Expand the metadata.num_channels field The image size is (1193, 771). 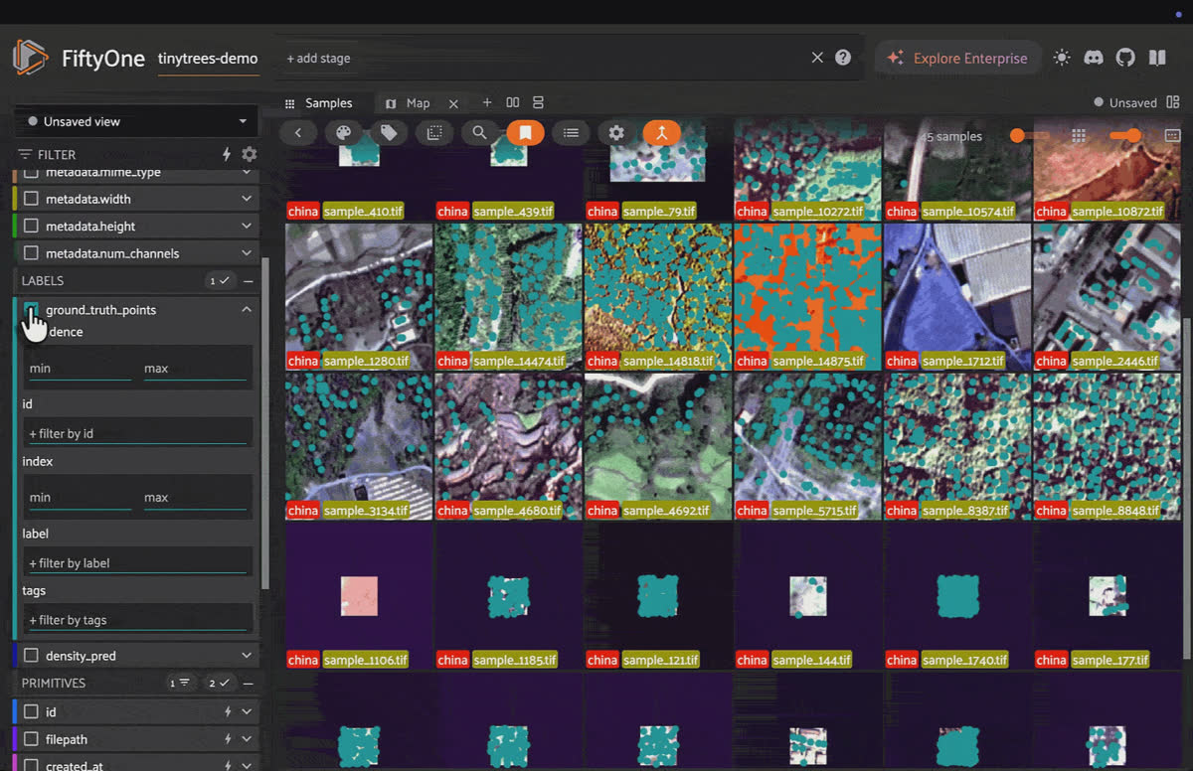click(x=247, y=253)
